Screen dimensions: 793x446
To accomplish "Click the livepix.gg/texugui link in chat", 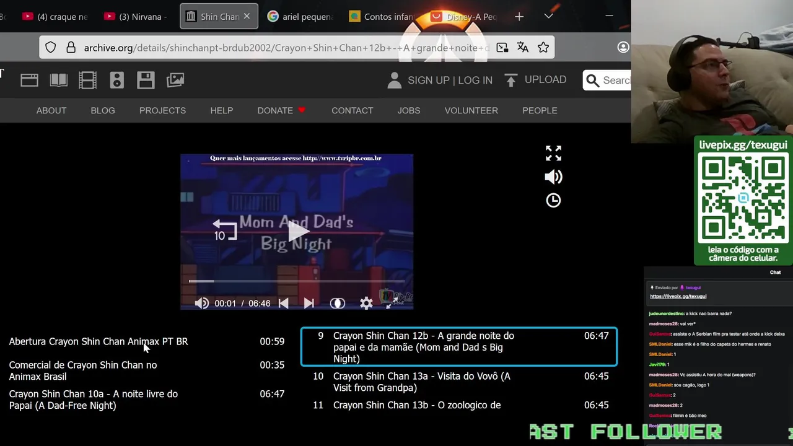I will point(678,296).
